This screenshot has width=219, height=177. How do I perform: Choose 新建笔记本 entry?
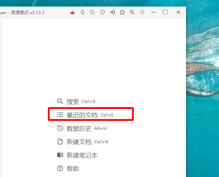[x=77, y=155]
